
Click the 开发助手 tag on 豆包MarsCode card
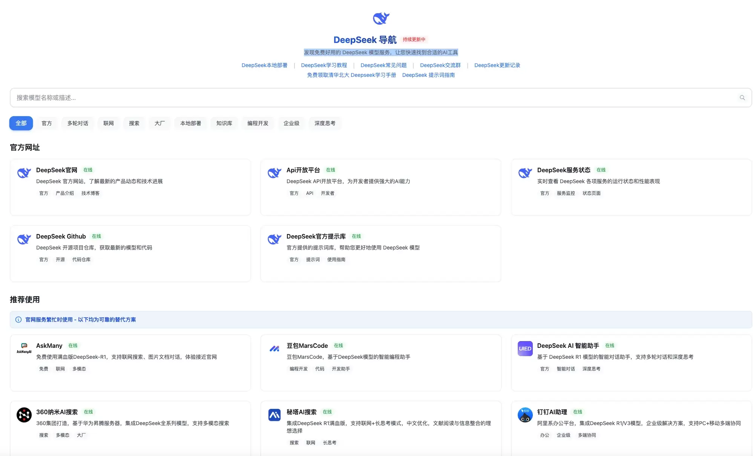pos(341,369)
